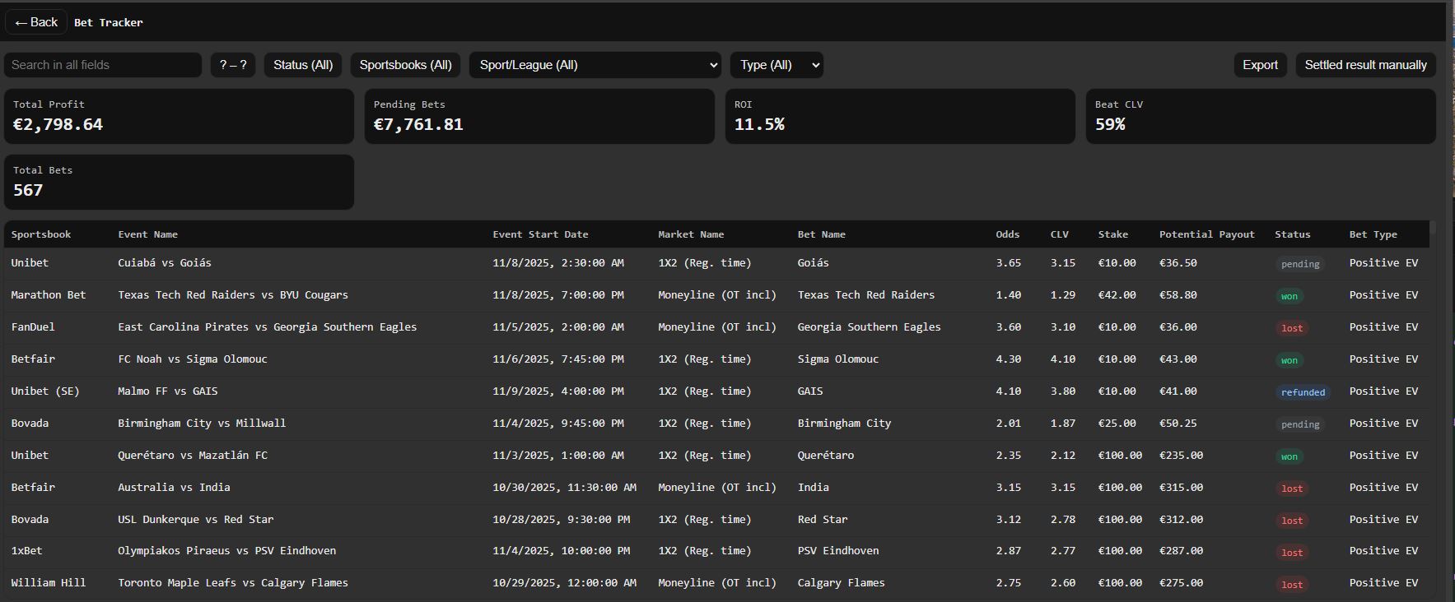
Task: Select 'Malmo FF vs GAIS' event
Action: point(168,391)
